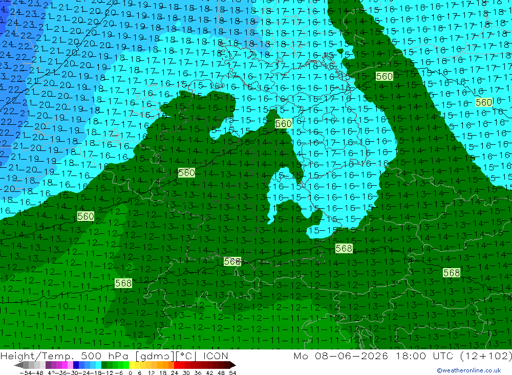Click the dark navy blue legend swatch
Image resolution: width=512 pixels, height=375 pixels.
coord(76,365)
